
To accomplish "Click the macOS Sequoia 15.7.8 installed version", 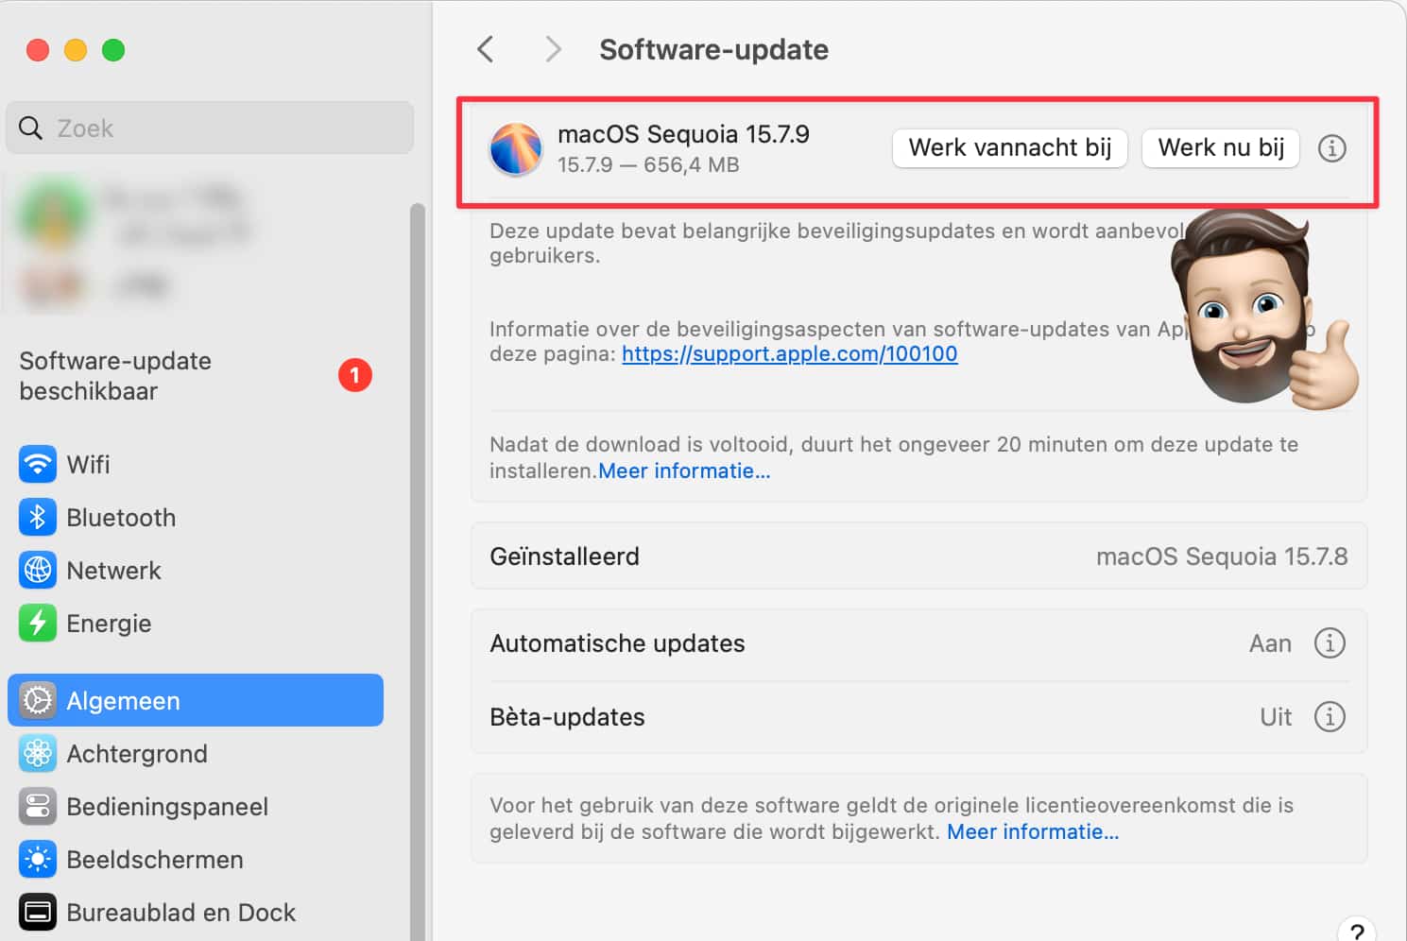I will coord(1222,556).
